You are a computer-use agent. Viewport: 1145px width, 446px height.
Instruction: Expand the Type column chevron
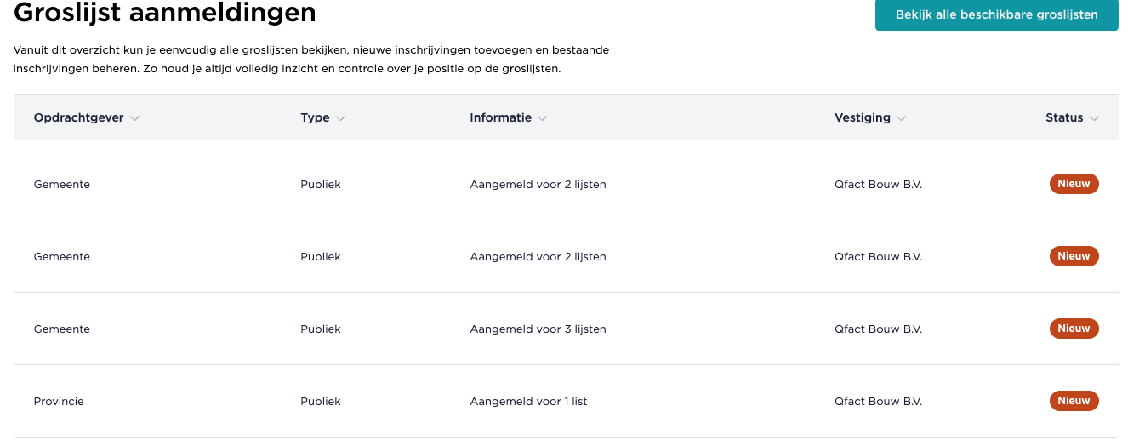[340, 118]
